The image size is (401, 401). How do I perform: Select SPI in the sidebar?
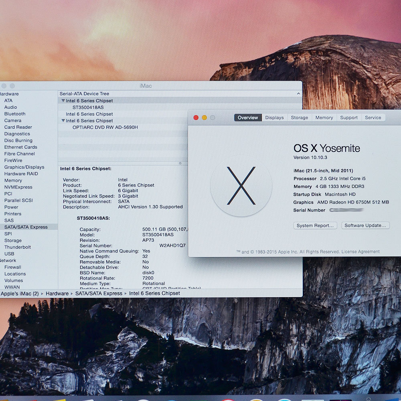click(8, 233)
